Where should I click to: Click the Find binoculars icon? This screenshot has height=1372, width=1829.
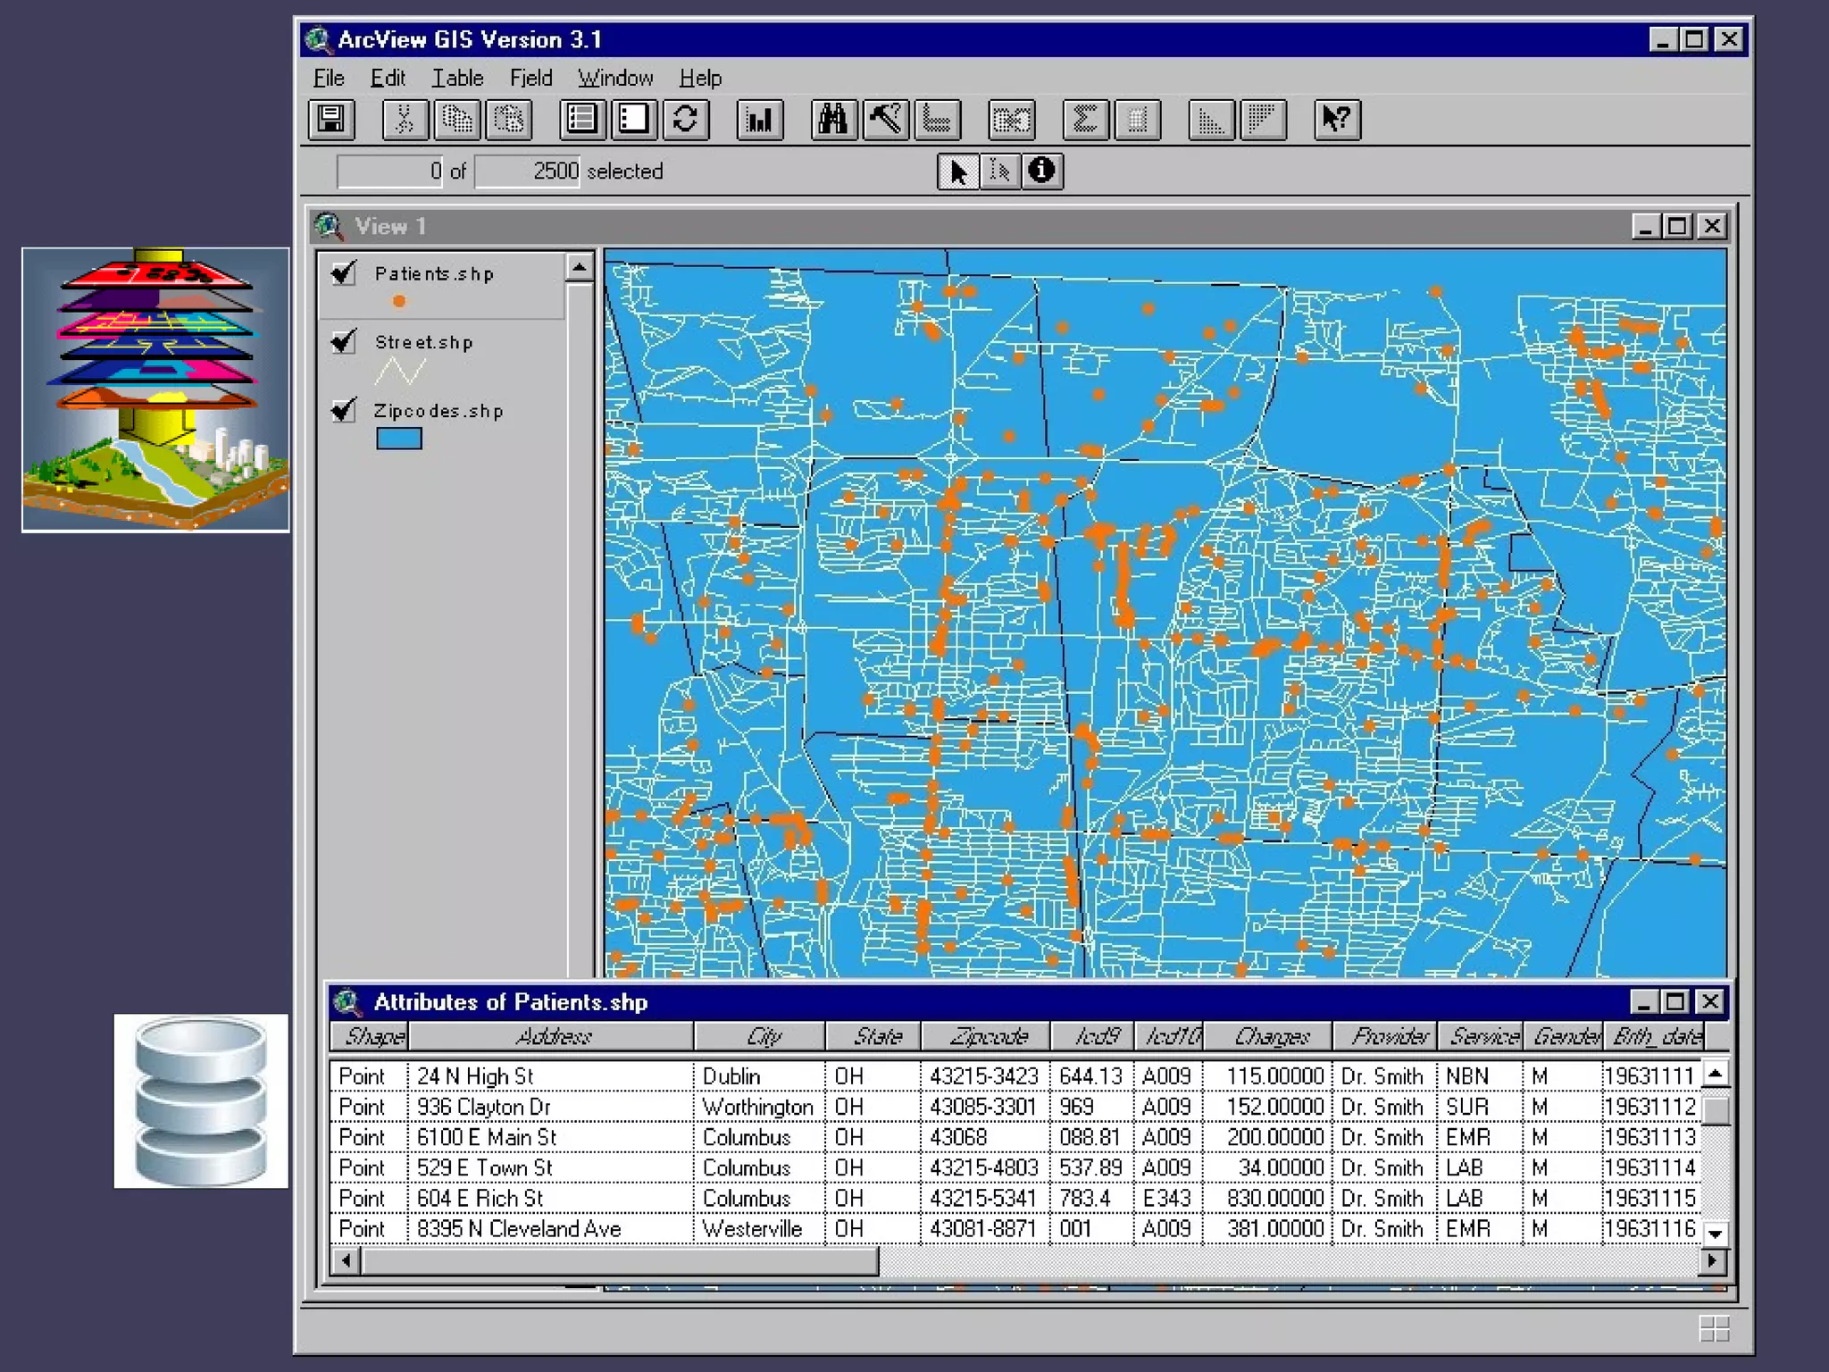pos(833,120)
